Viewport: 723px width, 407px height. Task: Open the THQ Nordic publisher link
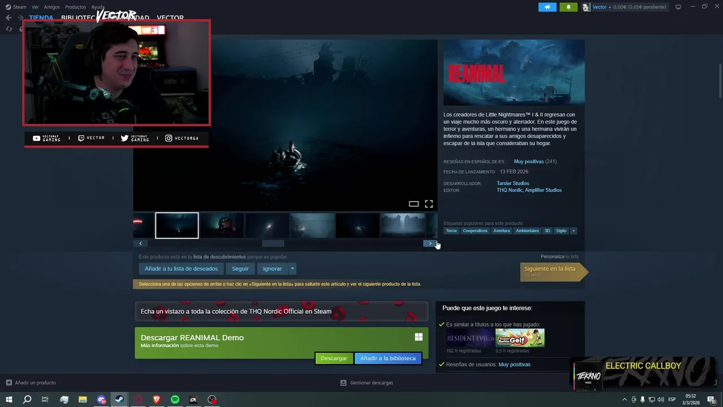(x=509, y=190)
